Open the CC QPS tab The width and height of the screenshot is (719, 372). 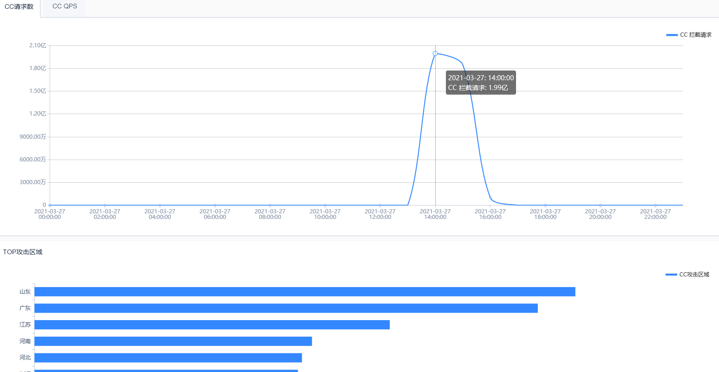tap(65, 7)
